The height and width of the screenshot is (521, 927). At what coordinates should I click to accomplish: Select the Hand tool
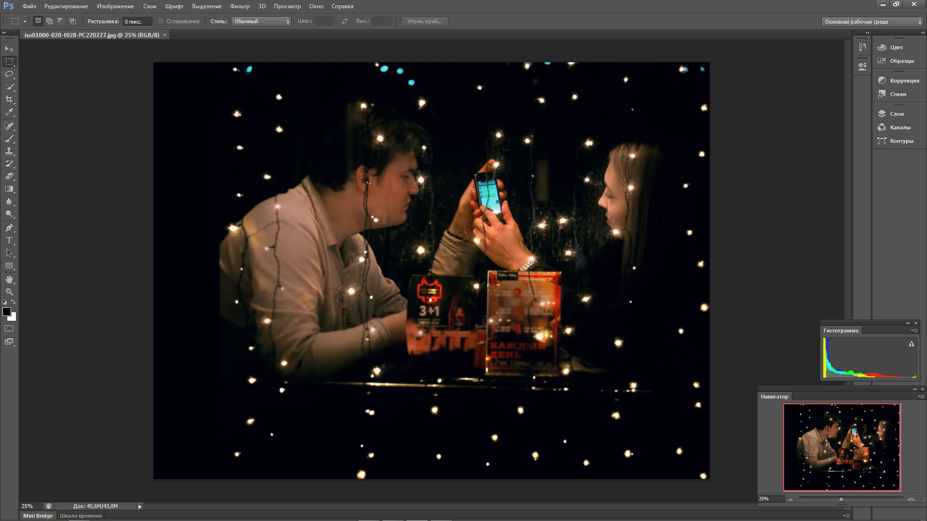(x=9, y=279)
